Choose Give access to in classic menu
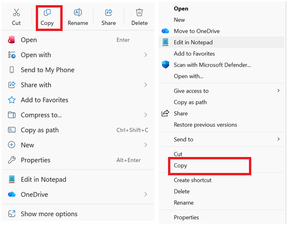 click(222, 91)
